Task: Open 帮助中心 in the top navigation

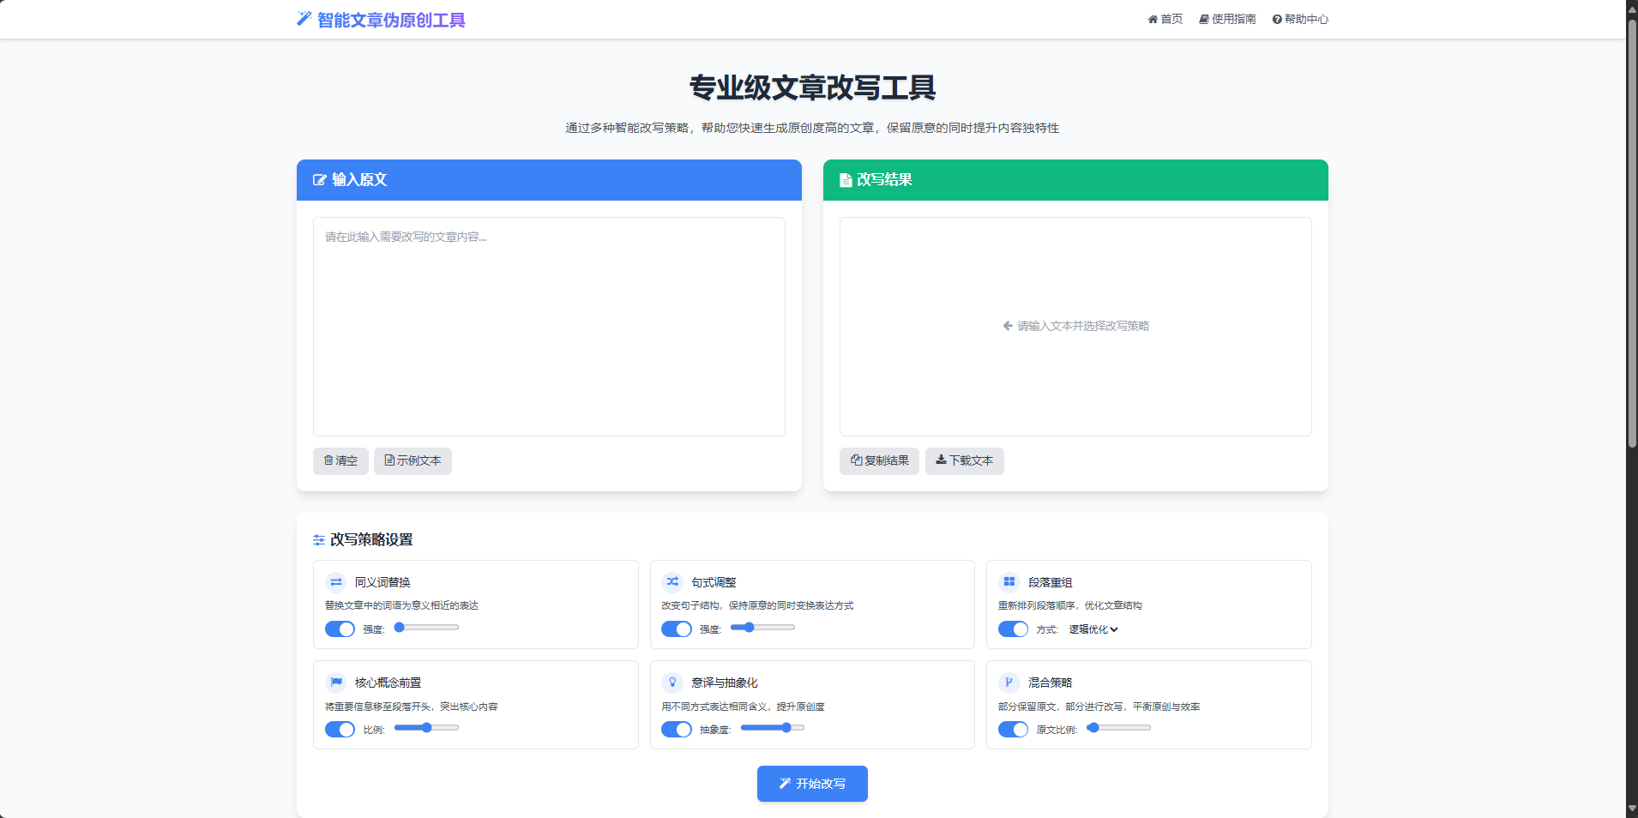Action: (1300, 19)
